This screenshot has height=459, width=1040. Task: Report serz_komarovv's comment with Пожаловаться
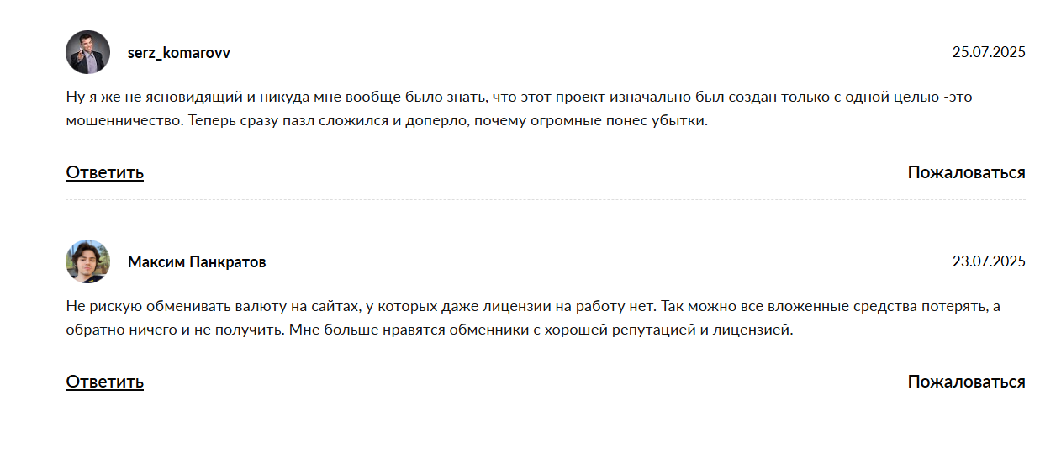(967, 172)
